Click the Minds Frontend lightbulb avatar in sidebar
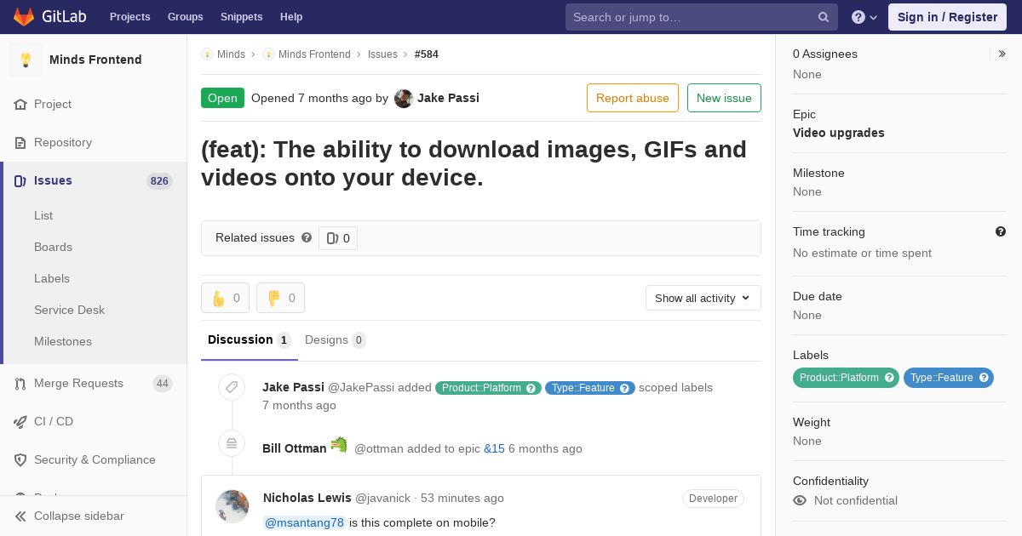 click(26, 60)
